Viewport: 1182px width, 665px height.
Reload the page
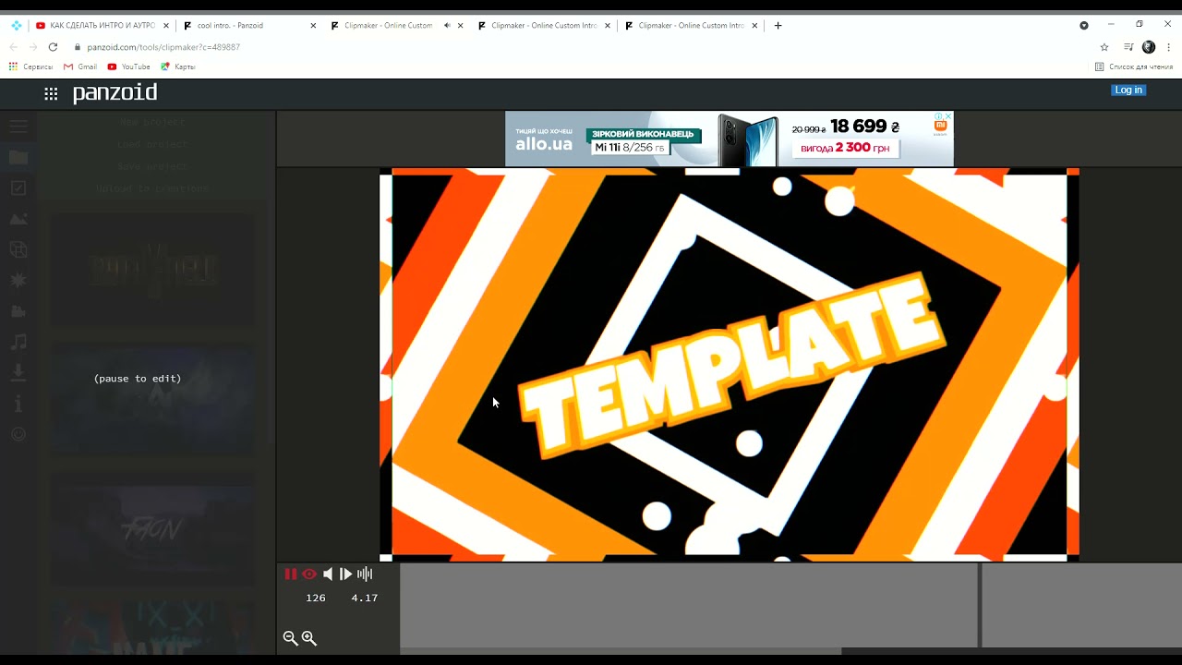[53, 47]
